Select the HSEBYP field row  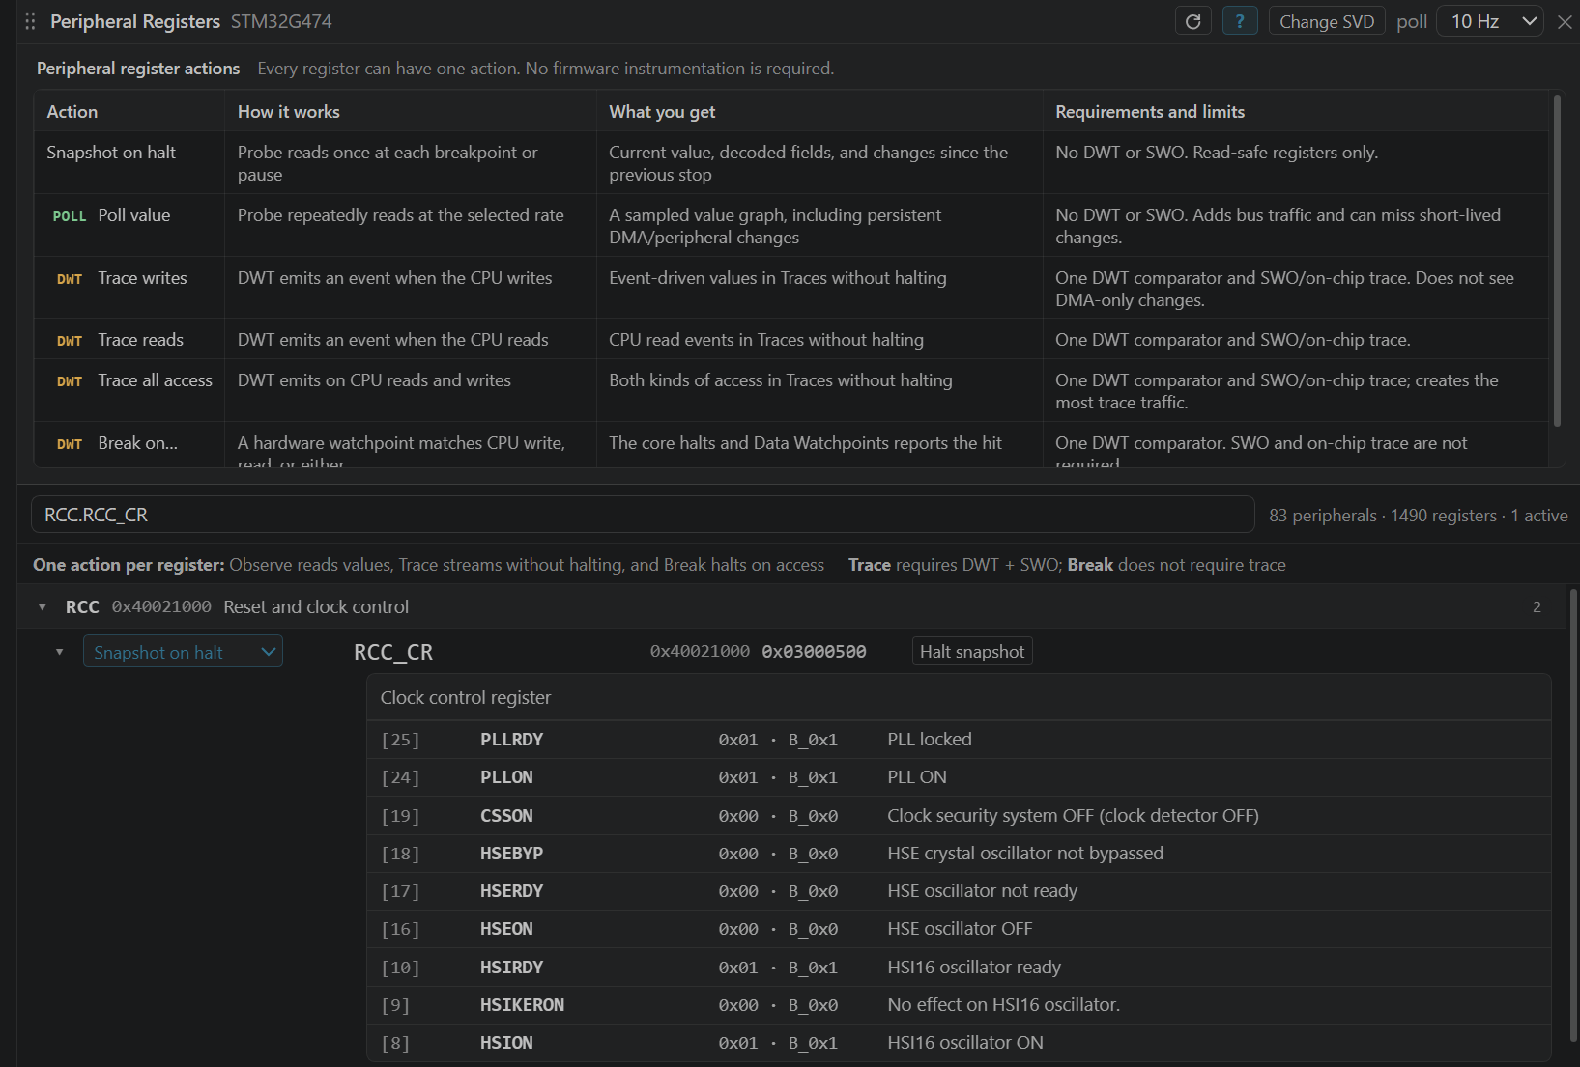coord(959,854)
